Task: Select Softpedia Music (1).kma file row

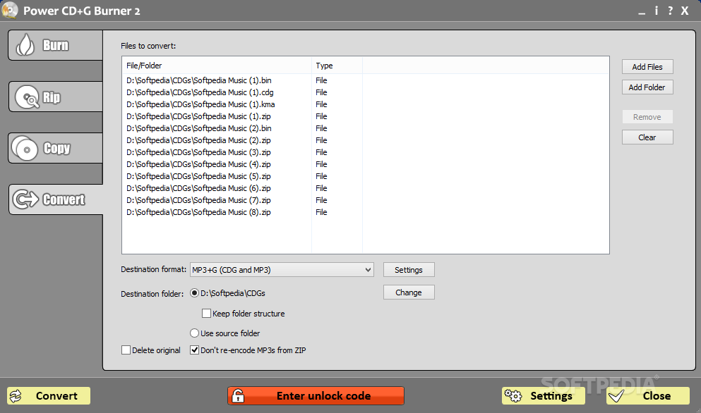Action: pyautogui.click(x=365, y=104)
